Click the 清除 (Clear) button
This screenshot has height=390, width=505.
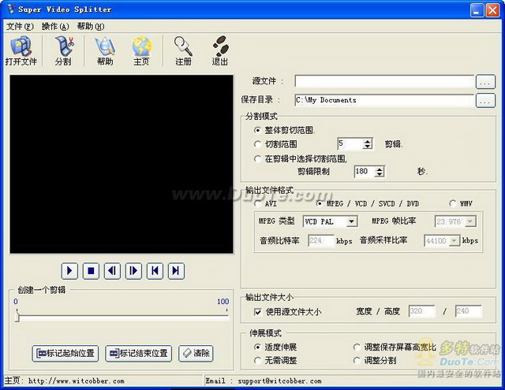196,353
